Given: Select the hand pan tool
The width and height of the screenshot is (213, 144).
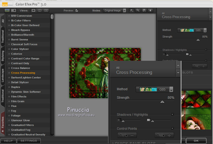Looking at the screenshot, I should 144,10.
